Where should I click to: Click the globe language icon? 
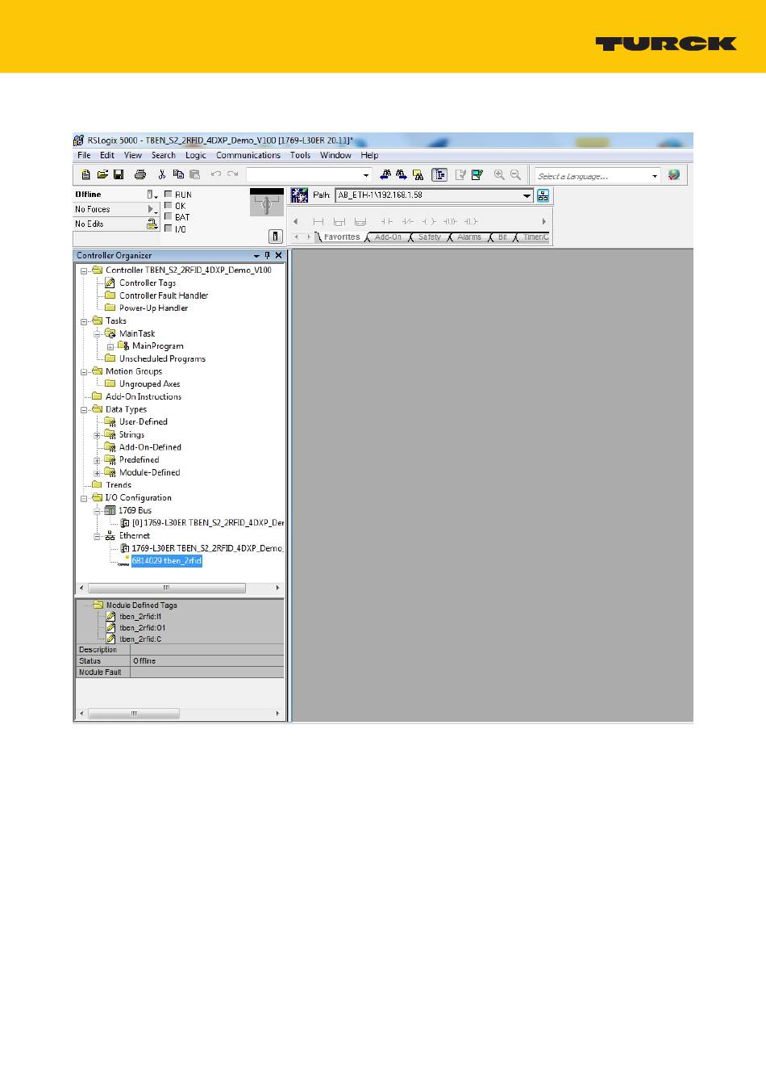[674, 174]
